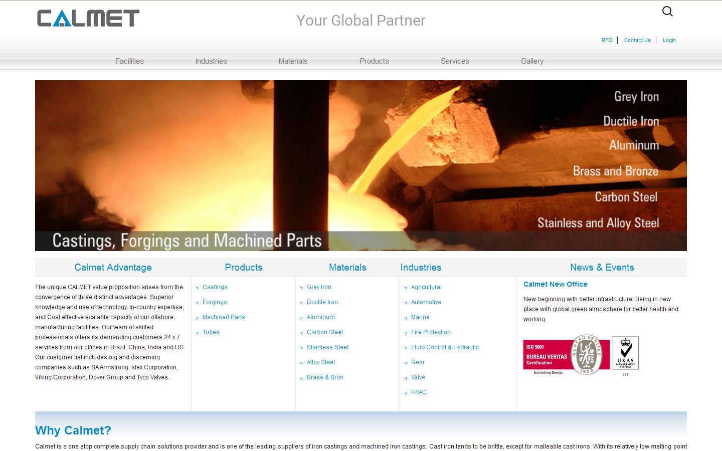Open the Facilities menu

click(x=129, y=61)
